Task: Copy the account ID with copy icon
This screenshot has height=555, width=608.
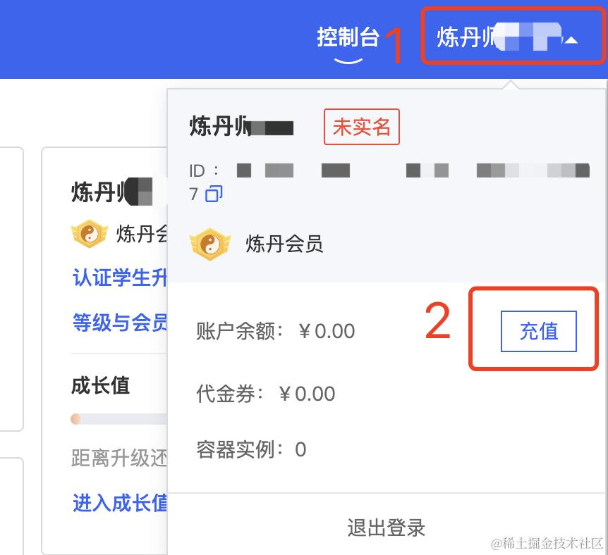Action: pyautogui.click(x=214, y=194)
